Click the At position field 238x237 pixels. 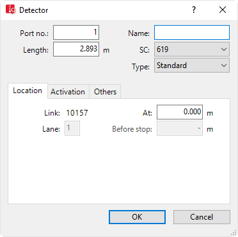coord(180,112)
